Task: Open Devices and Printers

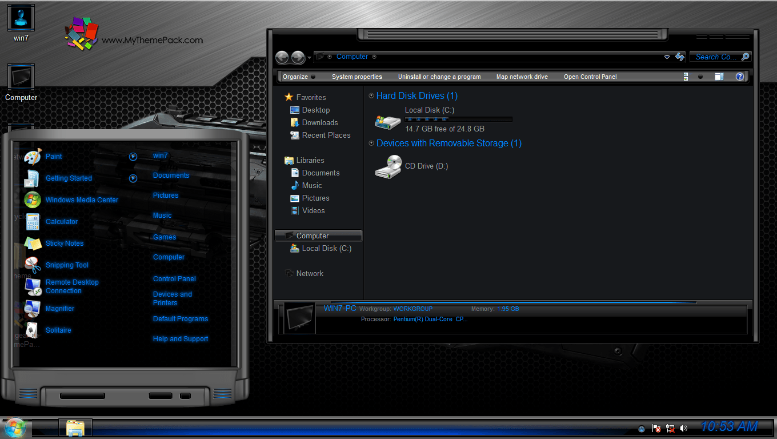Action: (x=173, y=298)
